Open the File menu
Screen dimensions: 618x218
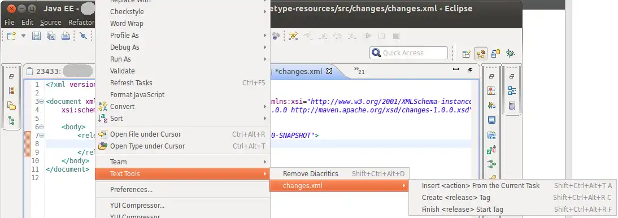tap(10, 23)
